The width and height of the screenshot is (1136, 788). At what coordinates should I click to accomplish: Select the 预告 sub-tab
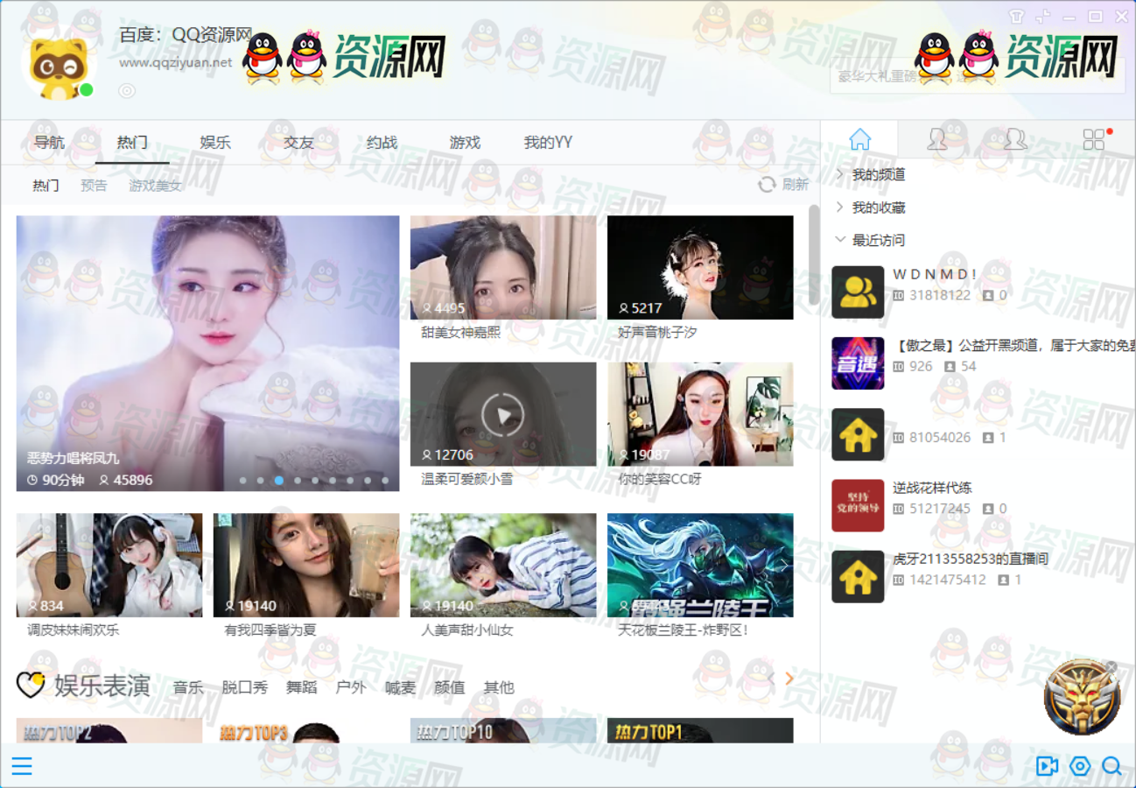tap(94, 186)
